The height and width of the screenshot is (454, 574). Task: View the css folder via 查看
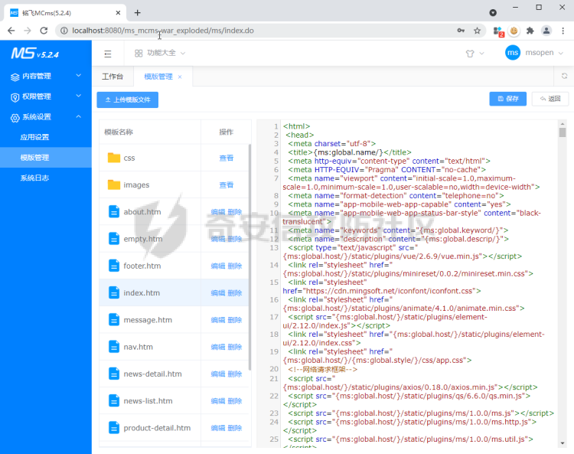click(227, 158)
